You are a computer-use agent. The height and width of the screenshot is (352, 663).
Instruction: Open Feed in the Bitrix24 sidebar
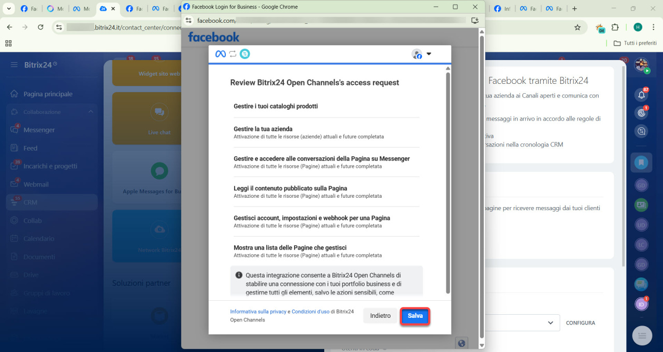[x=31, y=148]
